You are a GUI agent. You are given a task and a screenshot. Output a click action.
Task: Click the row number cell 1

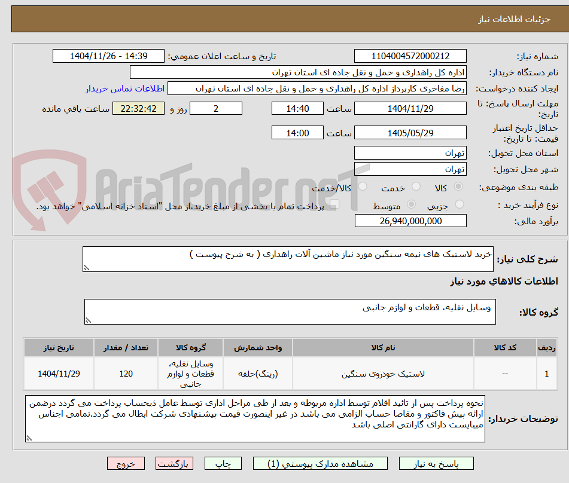(x=546, y=374)
